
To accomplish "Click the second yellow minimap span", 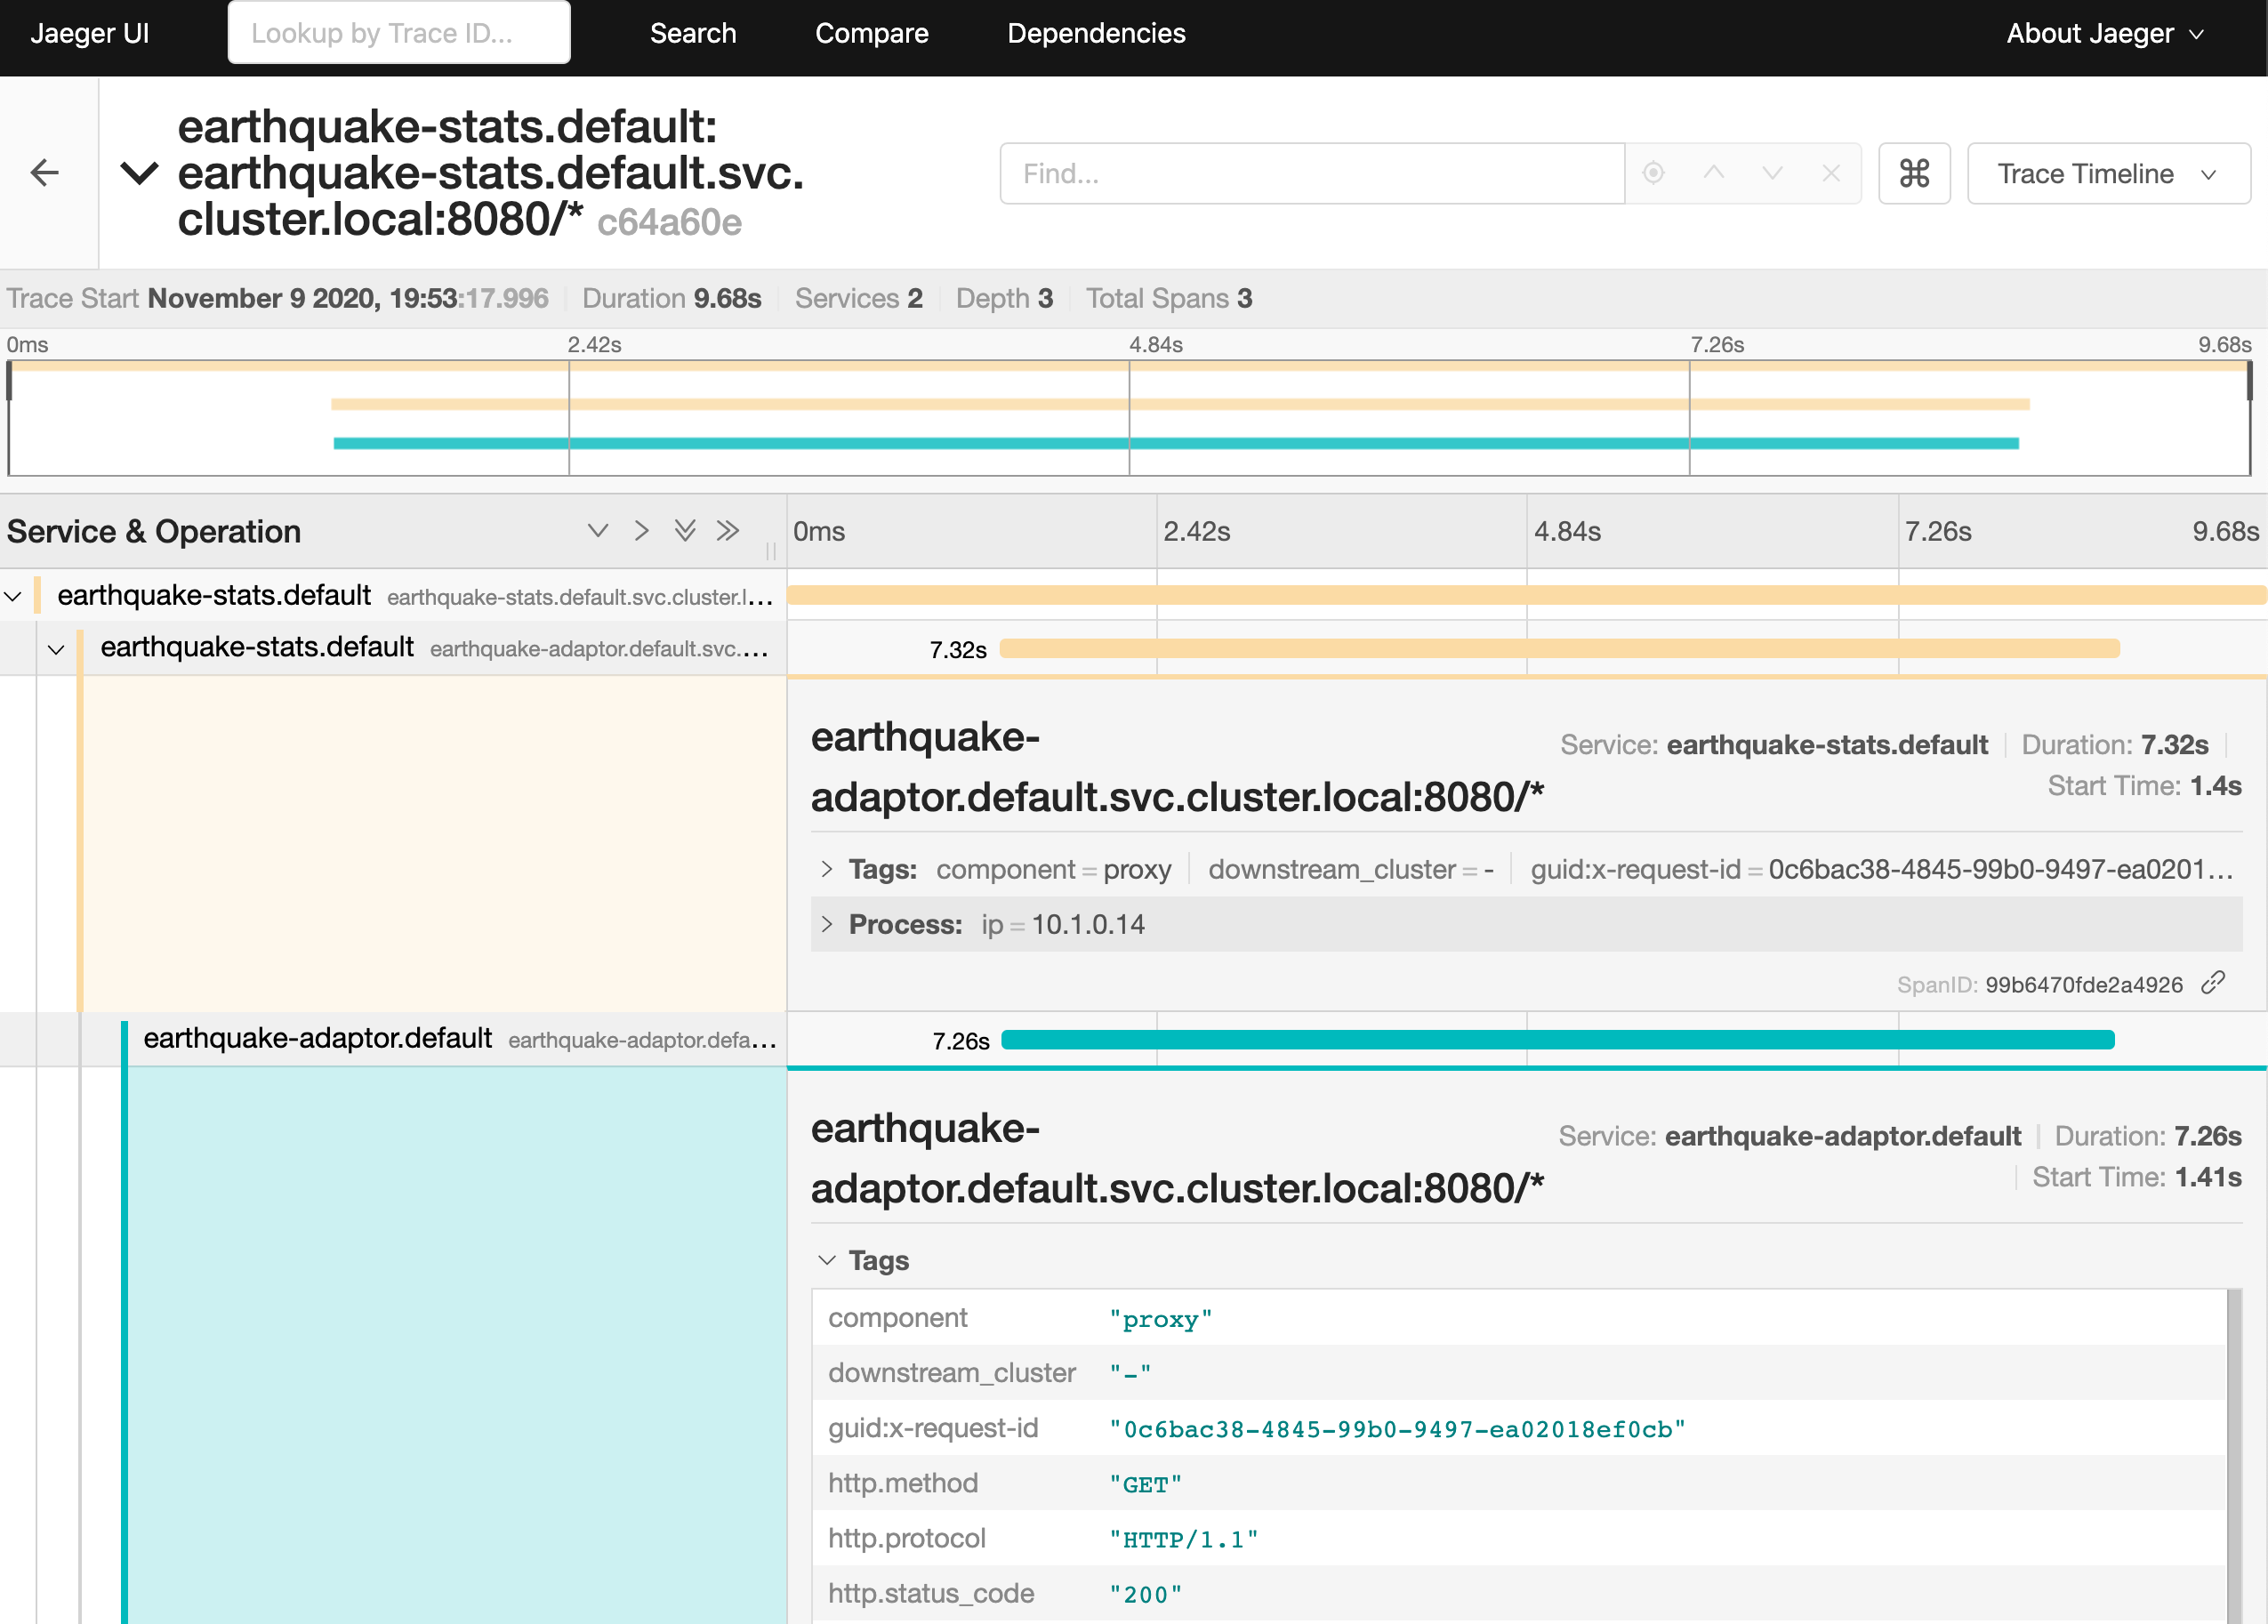I will tap(1180, 404).
